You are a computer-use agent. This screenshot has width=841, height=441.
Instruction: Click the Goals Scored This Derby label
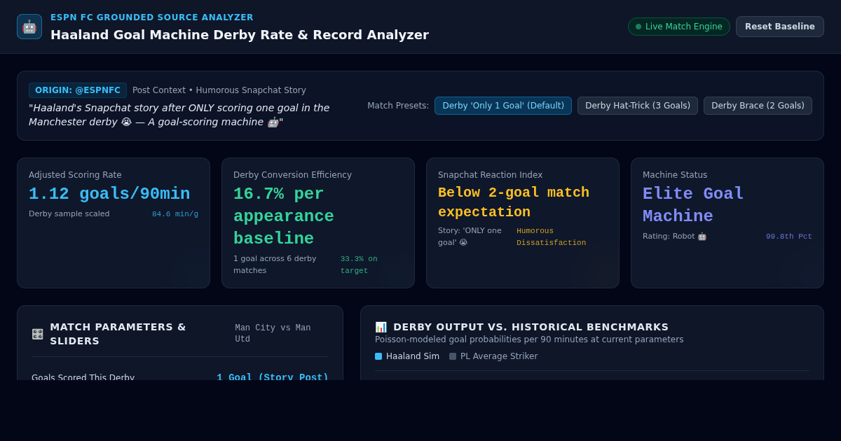point(83,377)
